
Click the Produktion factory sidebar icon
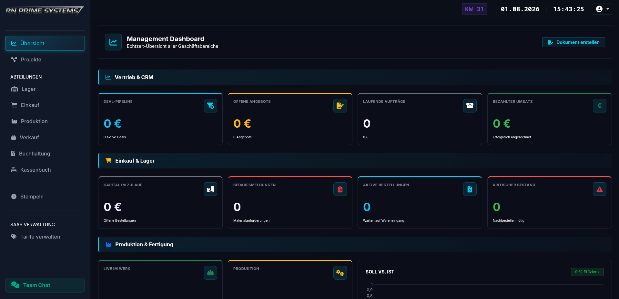(14, 121)
